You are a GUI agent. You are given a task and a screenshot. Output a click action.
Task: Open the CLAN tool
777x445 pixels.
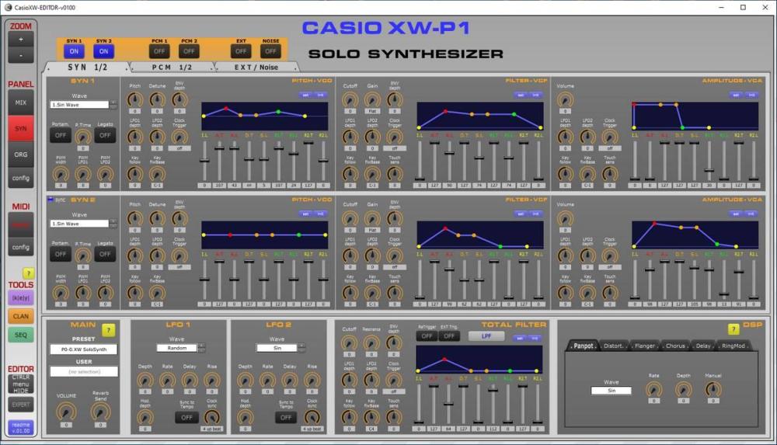click(21, 316)
